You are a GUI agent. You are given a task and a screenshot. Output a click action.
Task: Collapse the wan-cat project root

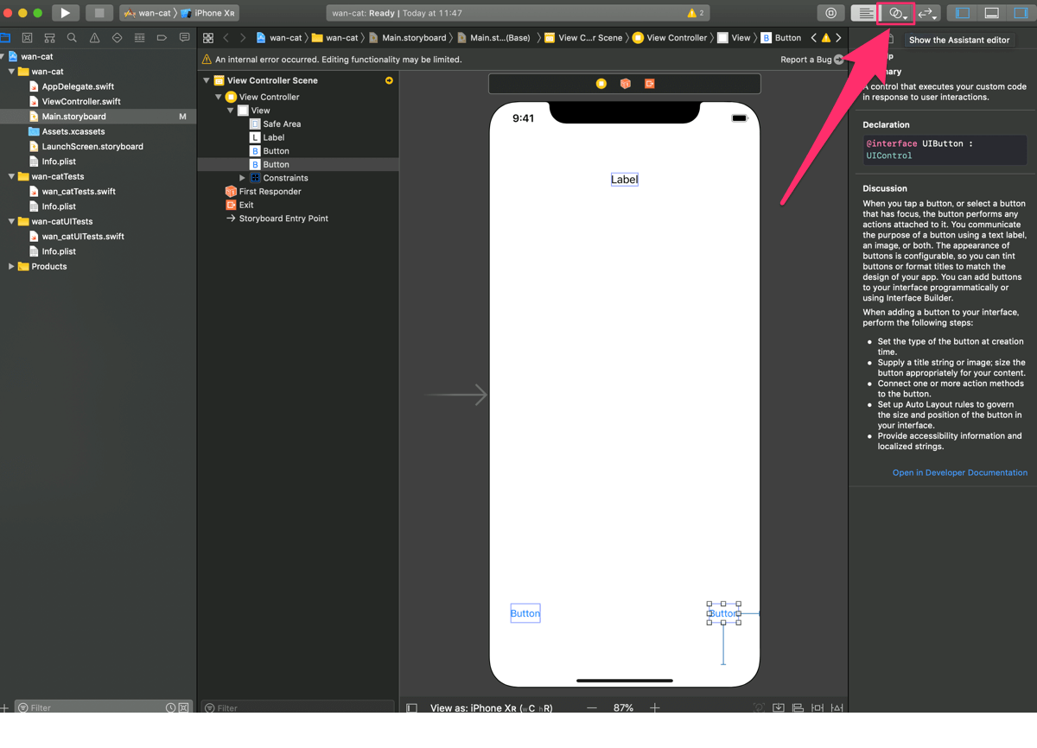pos(3,57)
